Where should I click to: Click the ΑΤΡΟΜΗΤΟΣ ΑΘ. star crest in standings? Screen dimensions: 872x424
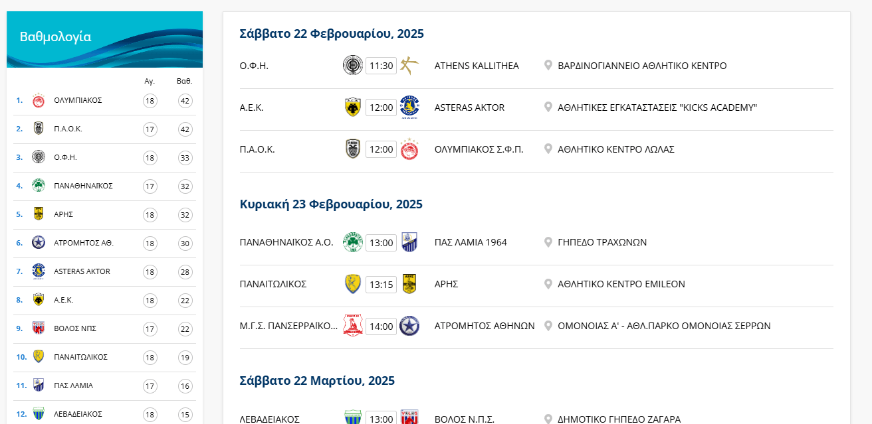click(x=39, y=243)
